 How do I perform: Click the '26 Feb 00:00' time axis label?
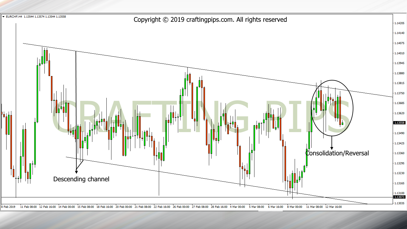tap(181, 207)
